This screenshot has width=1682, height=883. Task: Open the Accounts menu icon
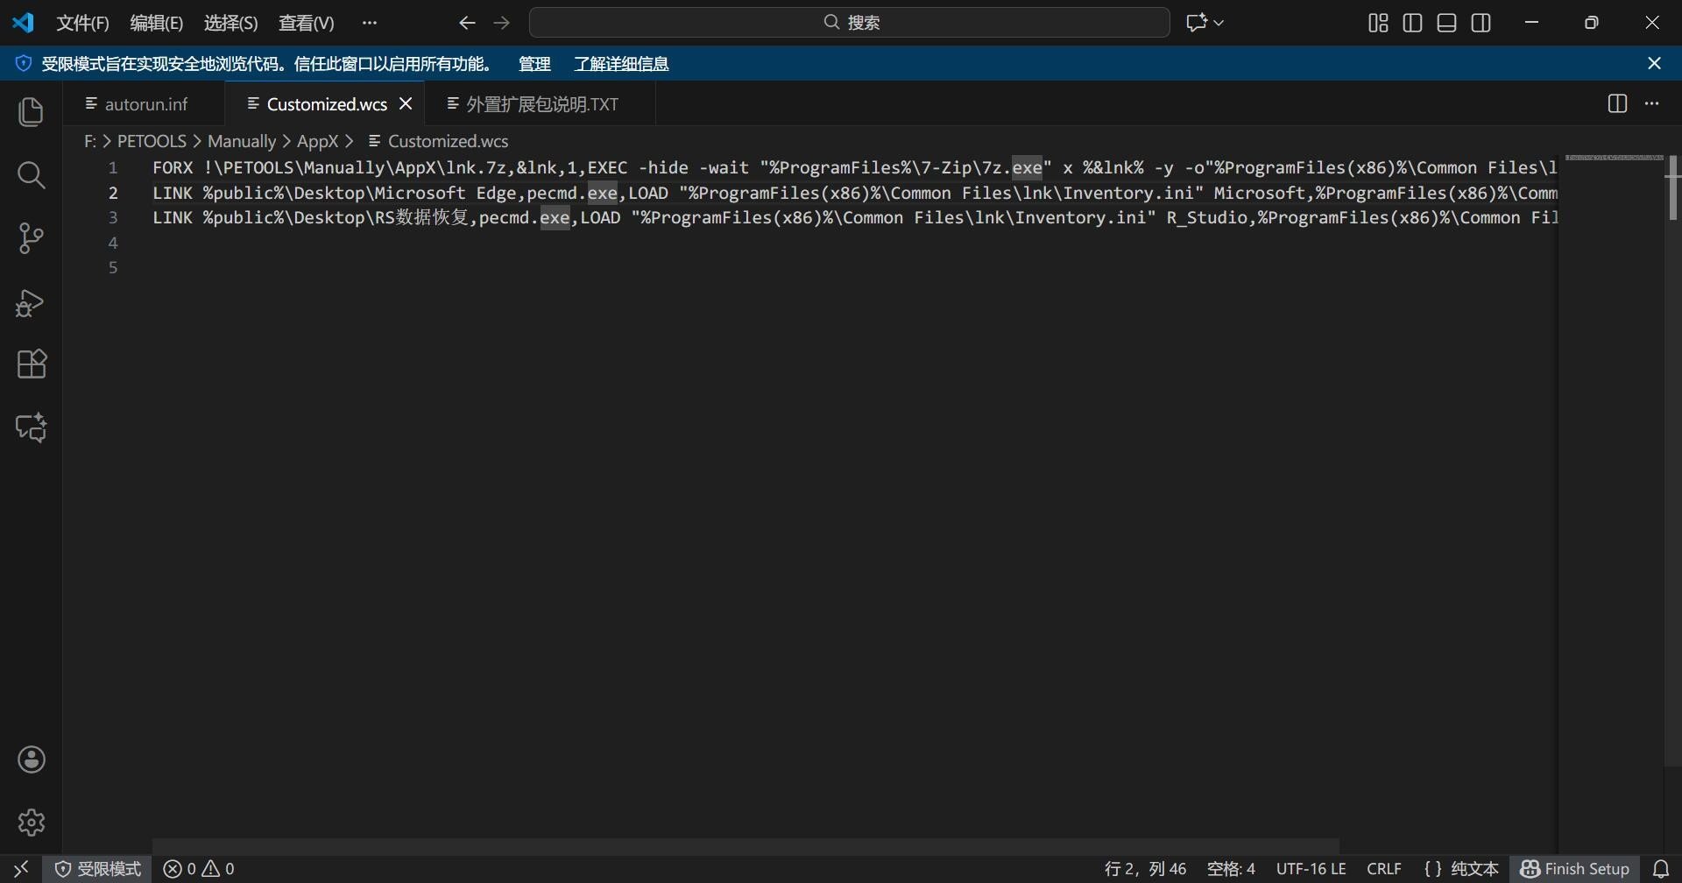pyautogui.click(x=32, y=759)
